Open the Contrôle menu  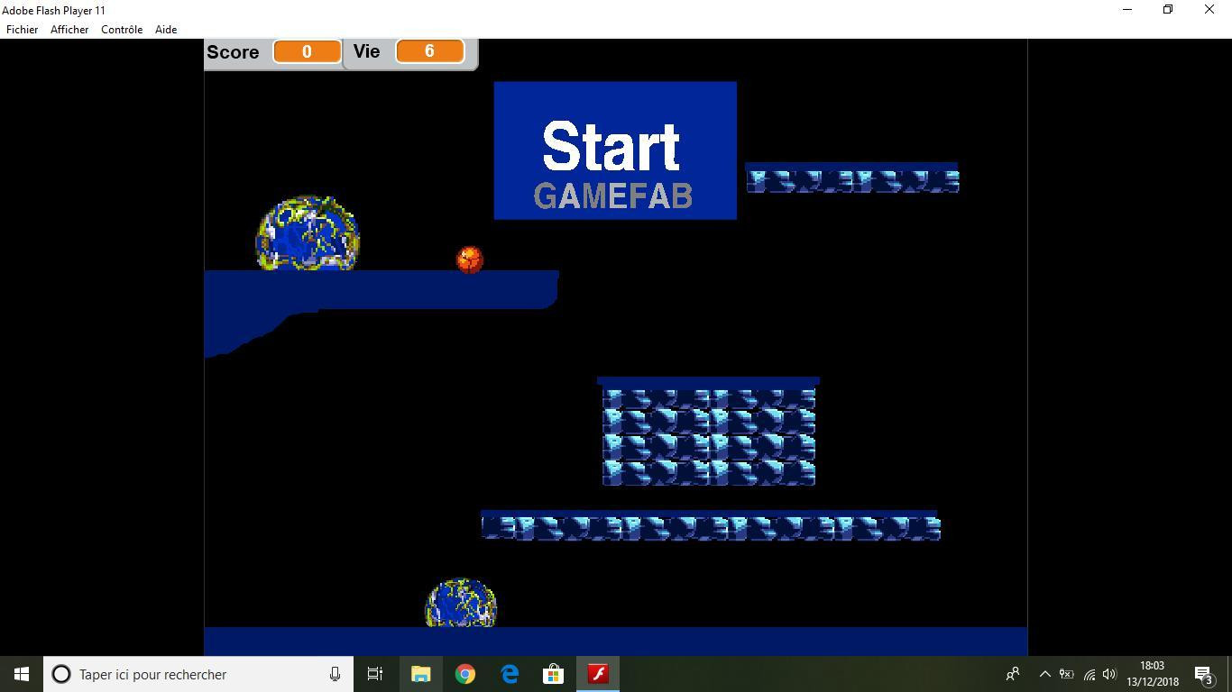point(122,30)
